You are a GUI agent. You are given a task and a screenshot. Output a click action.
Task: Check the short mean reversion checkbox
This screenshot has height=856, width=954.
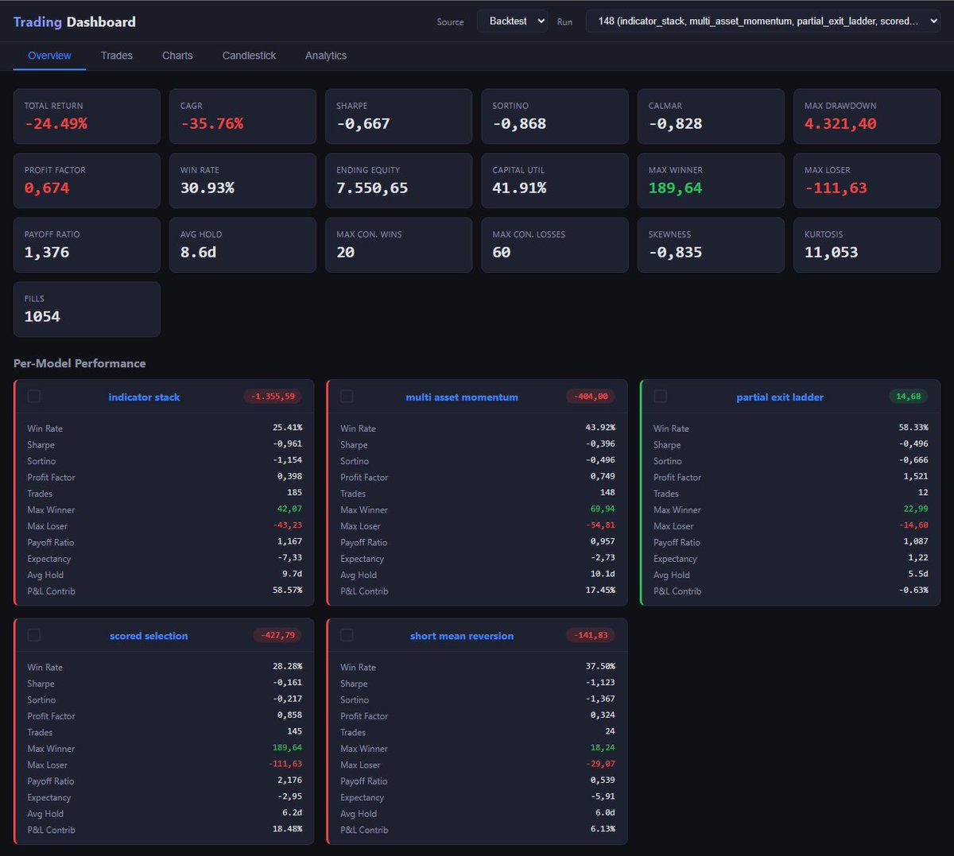tap(346, 635)
